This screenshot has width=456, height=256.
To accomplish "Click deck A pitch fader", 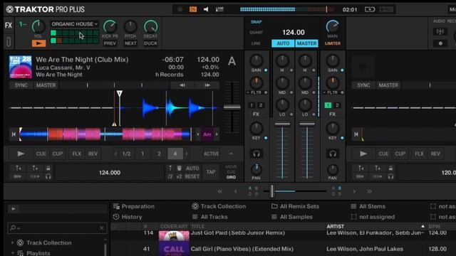I will click(232, 107).
